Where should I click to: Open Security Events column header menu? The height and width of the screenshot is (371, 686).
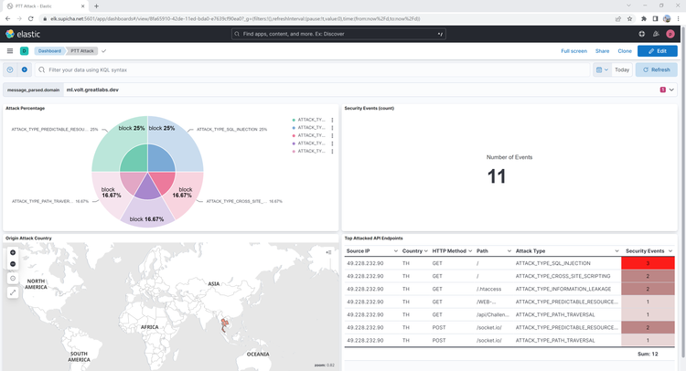click(x=671, y=250)
